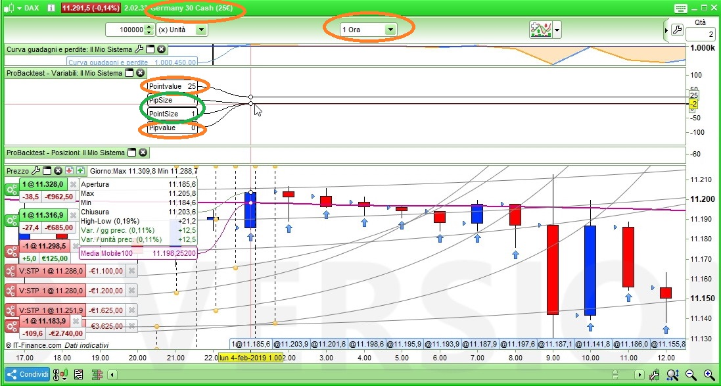The image size is (721, 386).
Task: Open the wrench settings of Curva guadagni e perdite
Action: 139,49
